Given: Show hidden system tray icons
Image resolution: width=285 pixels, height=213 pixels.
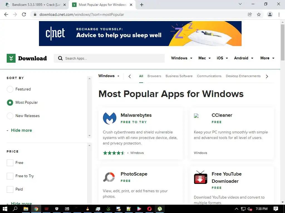Looking at the screenshot, I should coord(236,209).
